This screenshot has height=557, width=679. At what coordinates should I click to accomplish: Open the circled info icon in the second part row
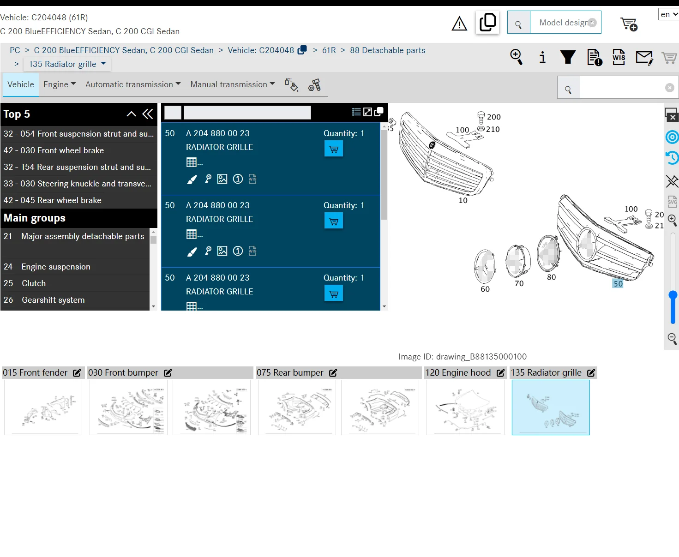(x=238, y=251)
